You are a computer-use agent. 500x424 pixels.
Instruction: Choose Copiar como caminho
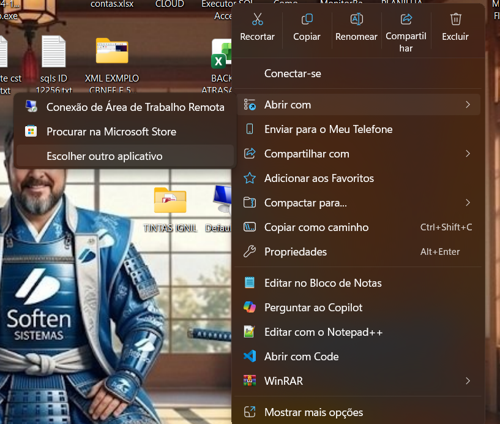(359, 227)
